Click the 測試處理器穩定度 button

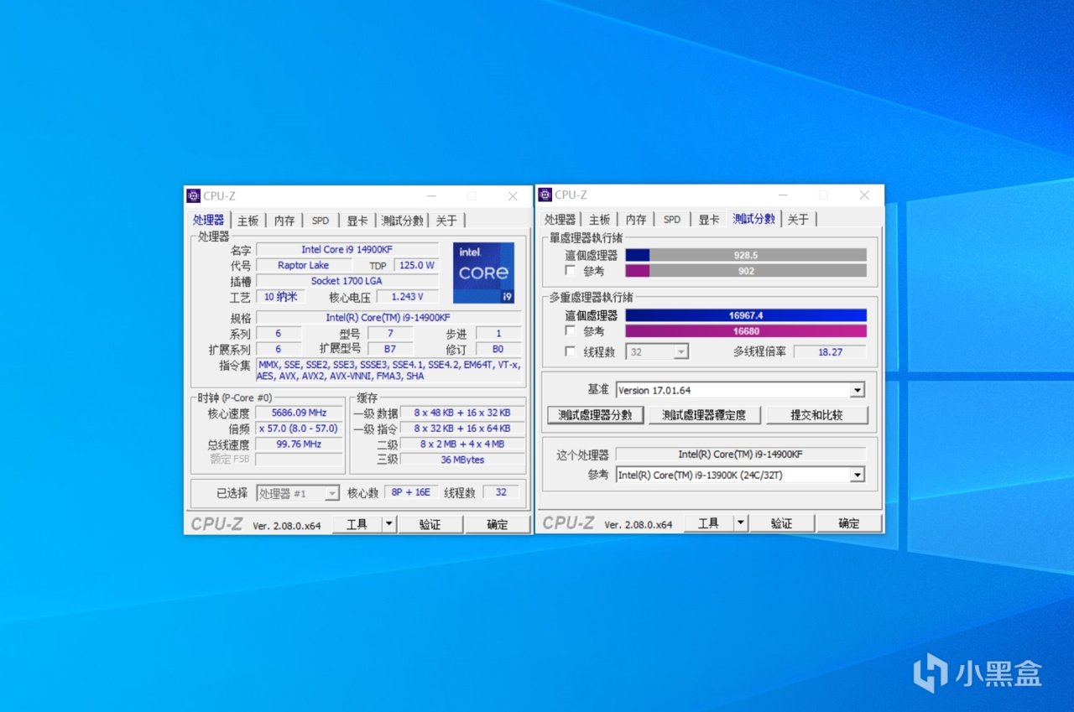point(704,415)
